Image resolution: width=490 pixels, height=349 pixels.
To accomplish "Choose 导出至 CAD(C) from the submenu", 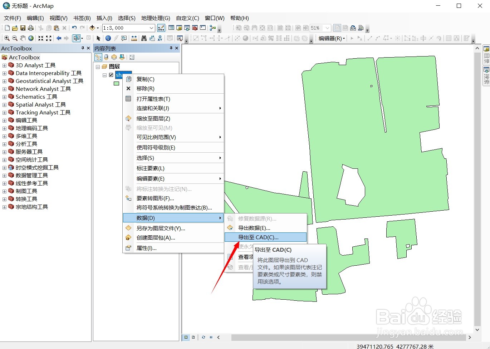I will click(x=265, y=237).
